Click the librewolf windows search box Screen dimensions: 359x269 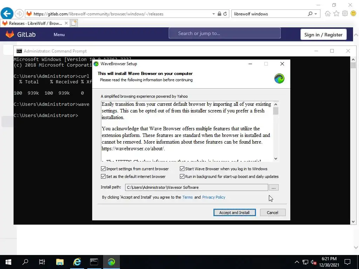[x=269, y=14]
